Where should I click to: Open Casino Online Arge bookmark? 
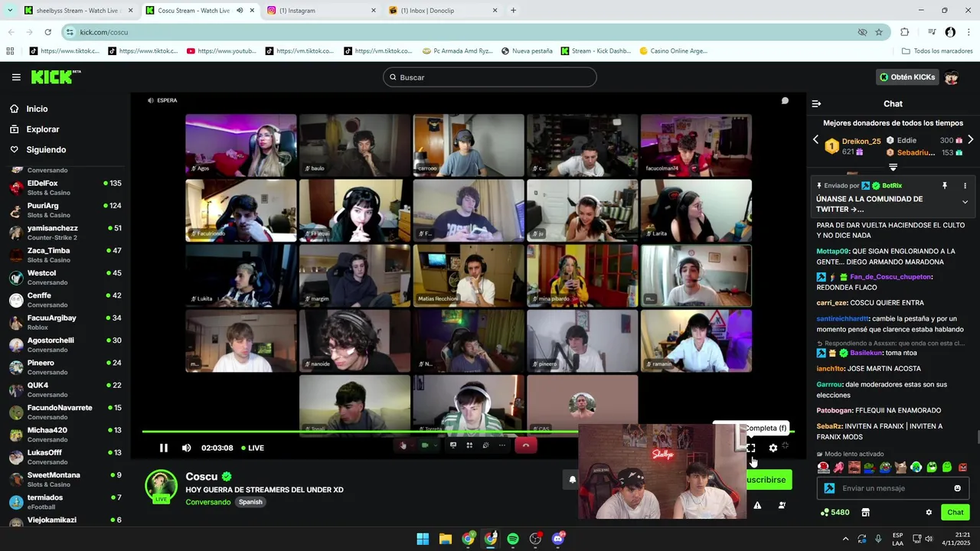[x=672, y=51]
